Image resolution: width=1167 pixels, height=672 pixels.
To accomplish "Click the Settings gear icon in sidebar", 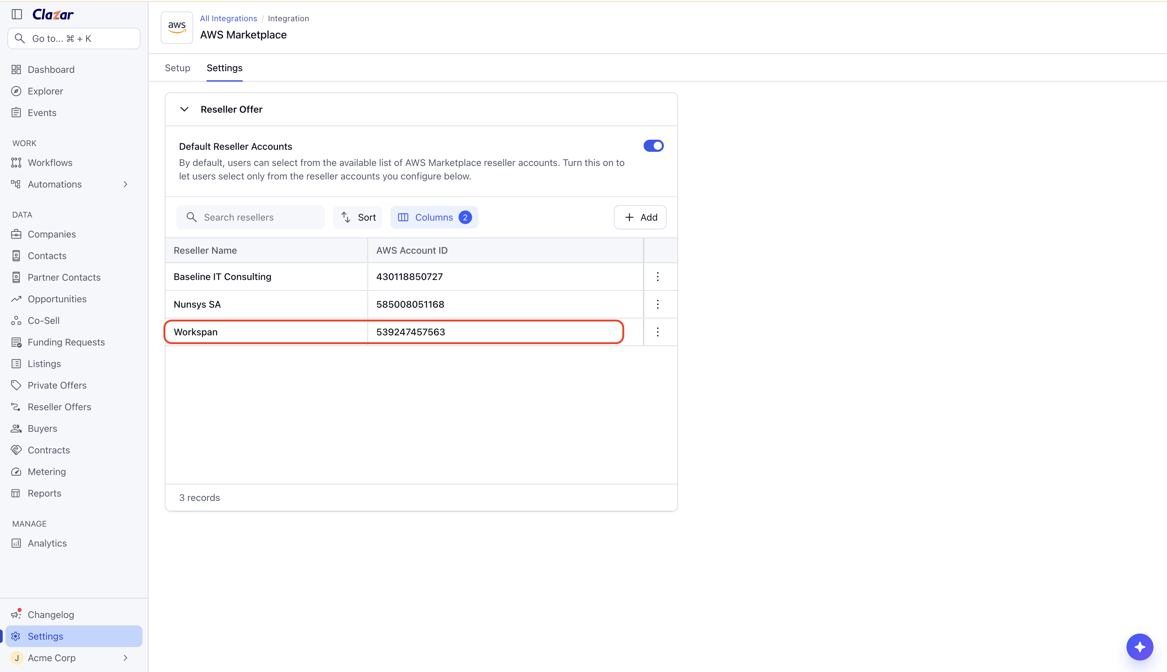I will [16, 636].
